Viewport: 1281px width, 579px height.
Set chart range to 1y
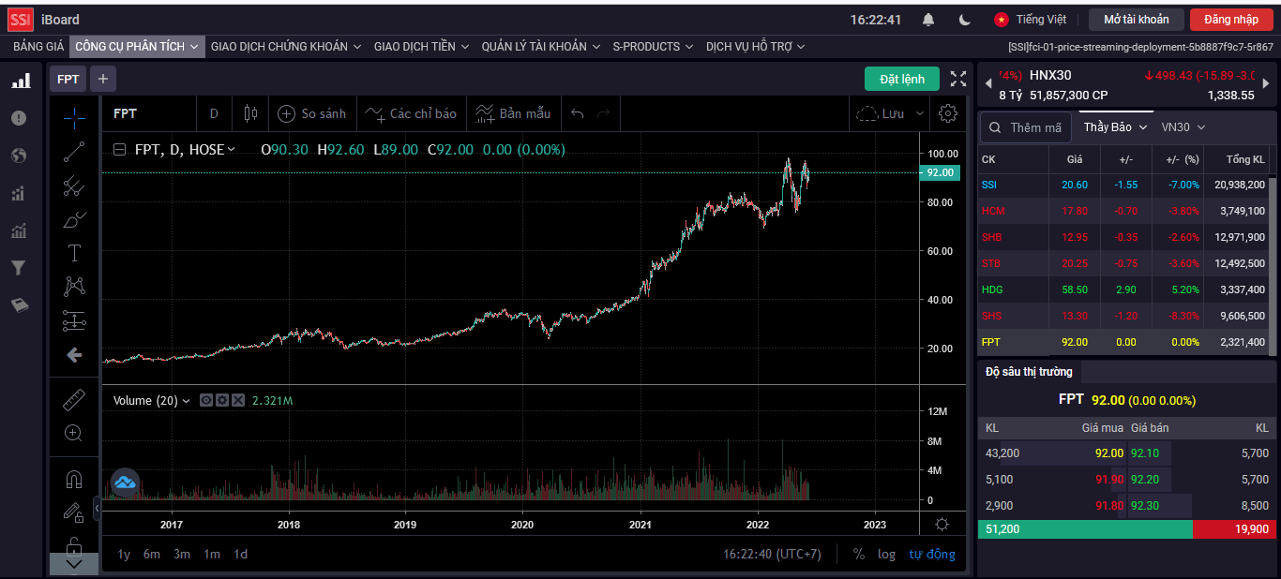(x=124, y=554)
